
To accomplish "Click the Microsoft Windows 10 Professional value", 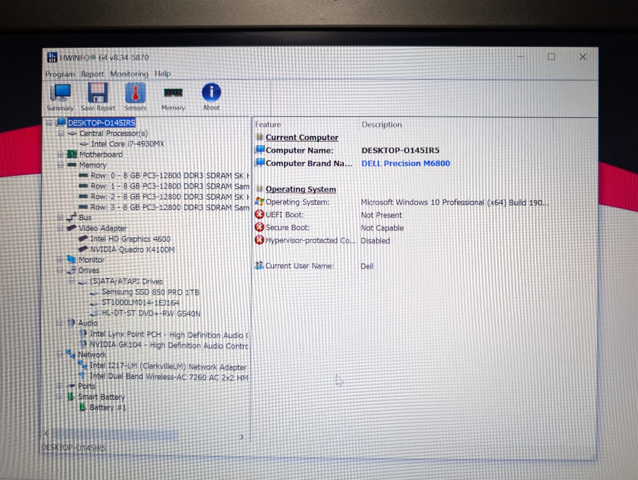I will click(455, 202).
